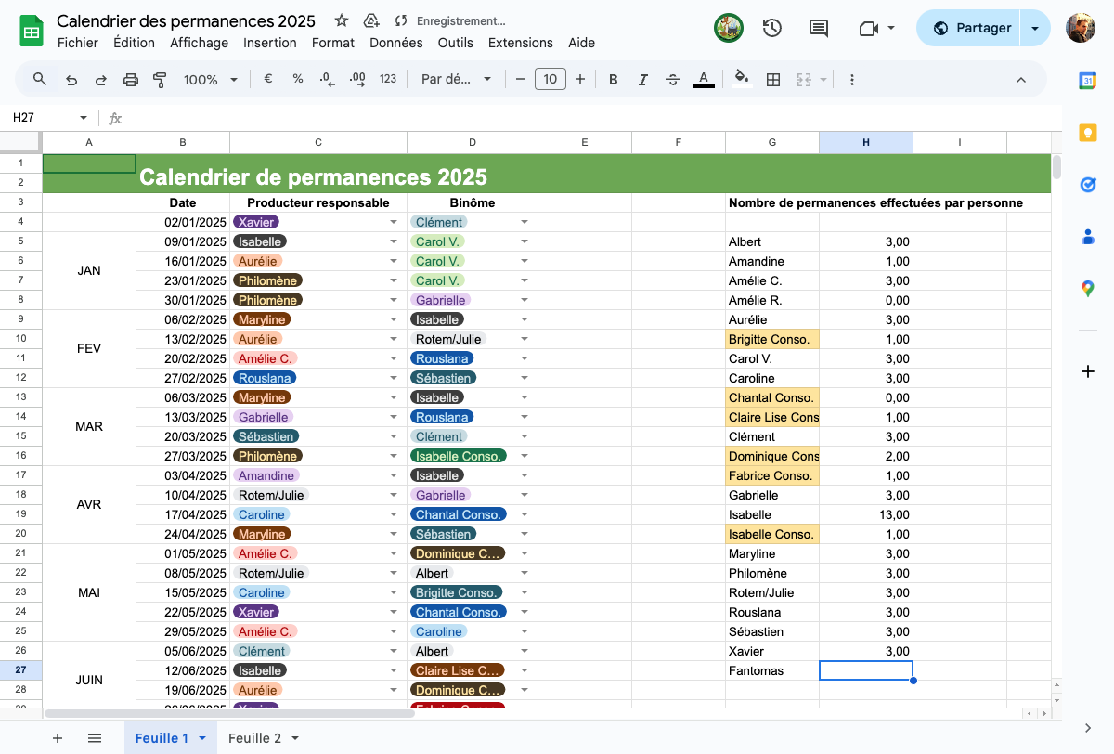Open version history clock icon
This screenshot has width=1114, height=754.
coord(771,28)
